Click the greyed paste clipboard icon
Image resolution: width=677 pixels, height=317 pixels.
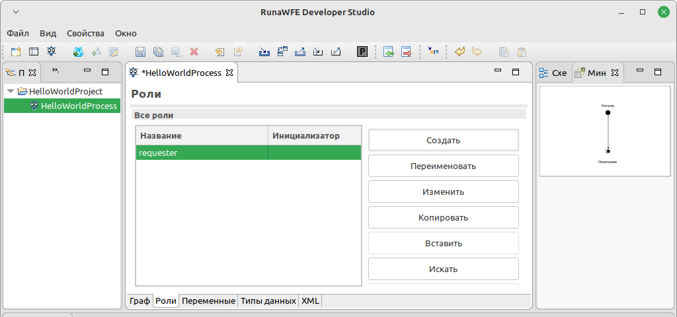click(x=522, y=52)
